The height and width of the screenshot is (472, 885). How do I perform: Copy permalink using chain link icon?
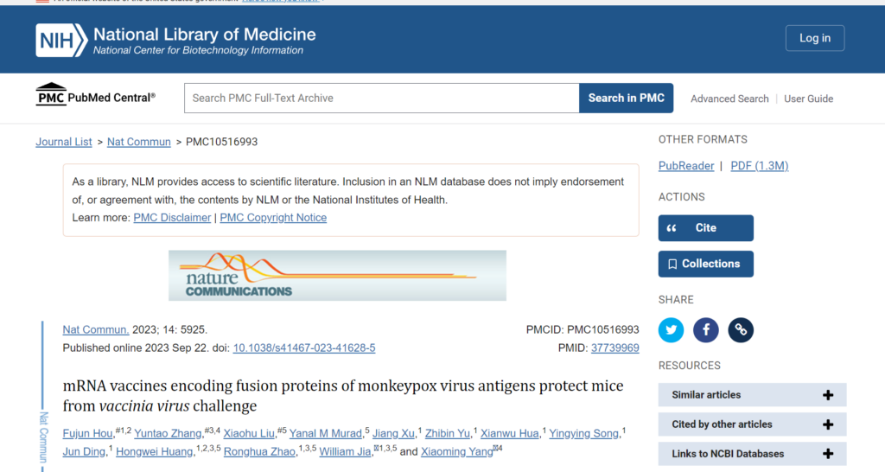click(741, 329)
